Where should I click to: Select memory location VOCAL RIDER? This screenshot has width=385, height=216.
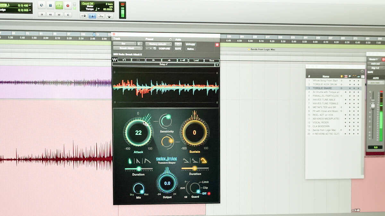coord(321,123)
